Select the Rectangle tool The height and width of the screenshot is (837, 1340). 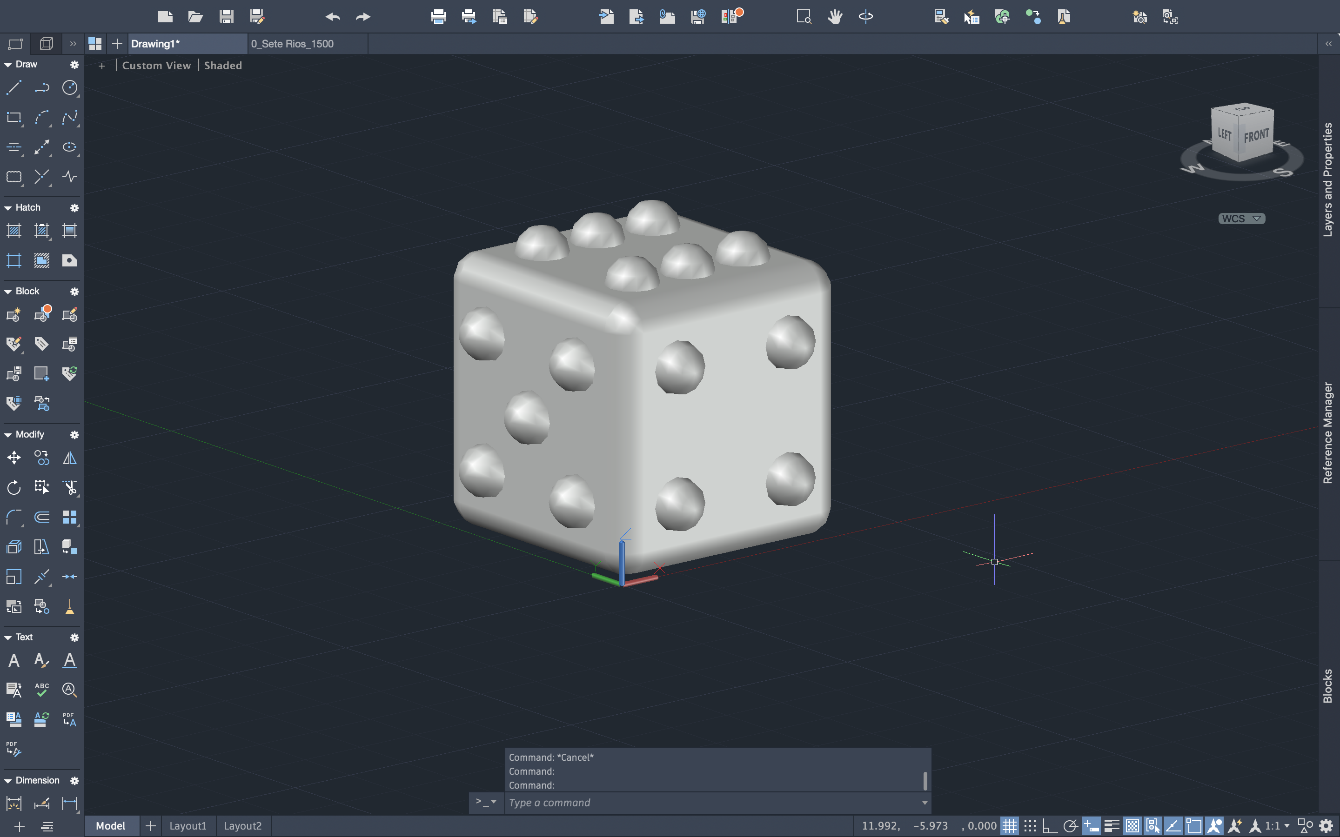click(x=14, y=117)
